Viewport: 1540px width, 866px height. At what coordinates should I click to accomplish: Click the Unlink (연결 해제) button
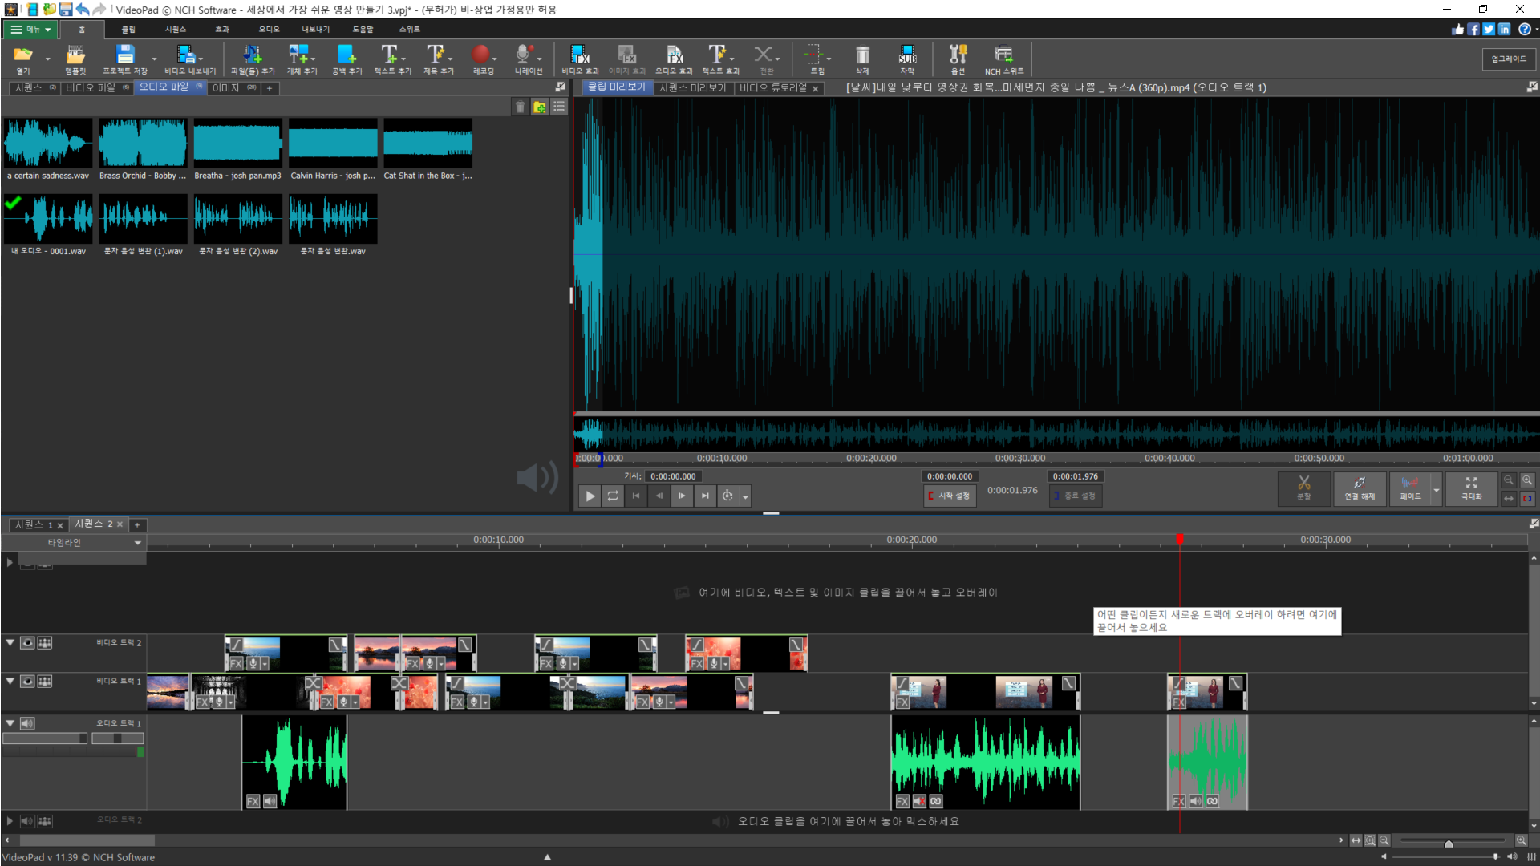pos(1360,488)
